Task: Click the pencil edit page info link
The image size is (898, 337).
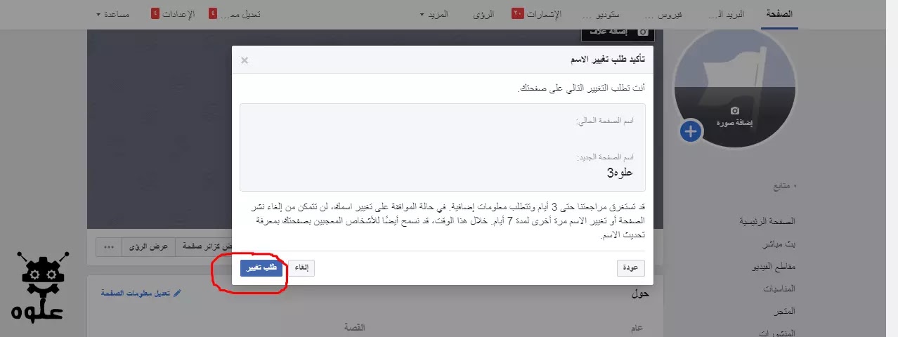Action: (x=141, y=293)
